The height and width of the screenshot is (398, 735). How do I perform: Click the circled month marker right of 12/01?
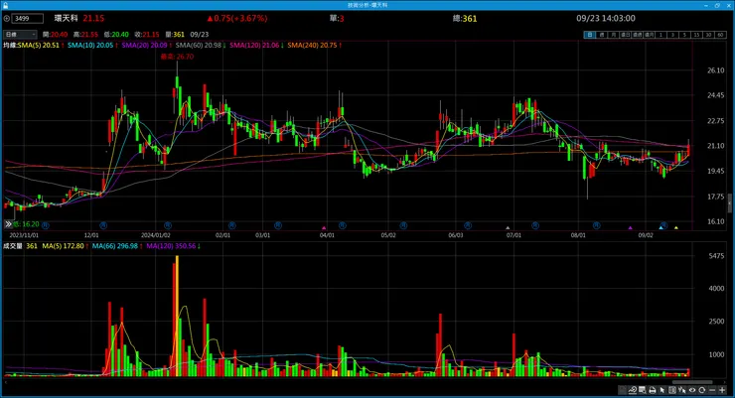click(103, 225)
